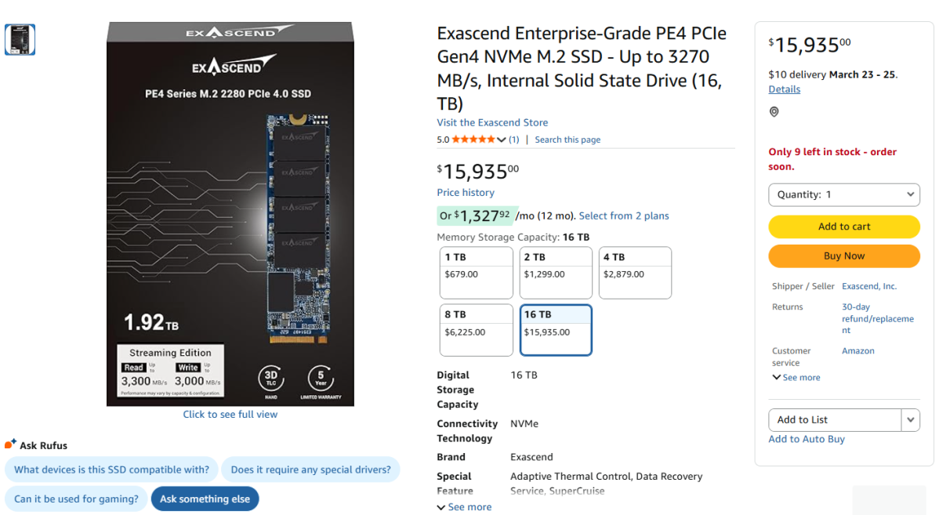939x515 pixels.
Task: Open the Quantity dropdown
Action: 843,194
